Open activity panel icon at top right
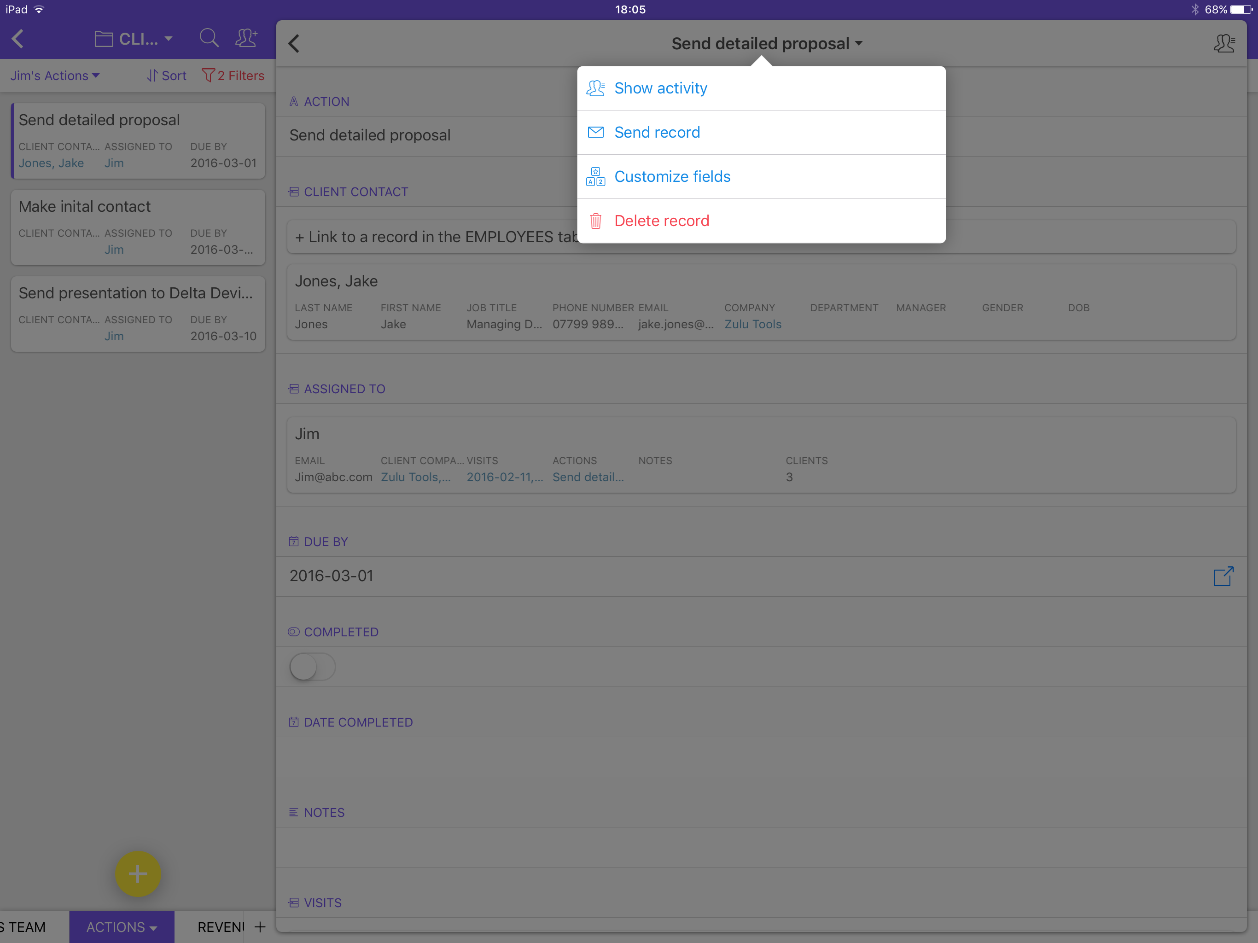The height and width of the screenshot is (943, 1258). click(x=1224, y=43)
